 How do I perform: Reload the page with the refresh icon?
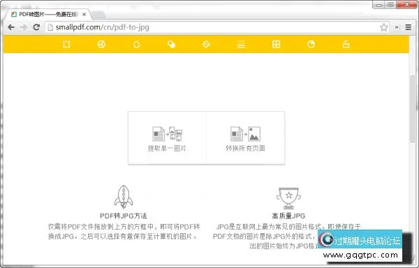coord(36,27)
